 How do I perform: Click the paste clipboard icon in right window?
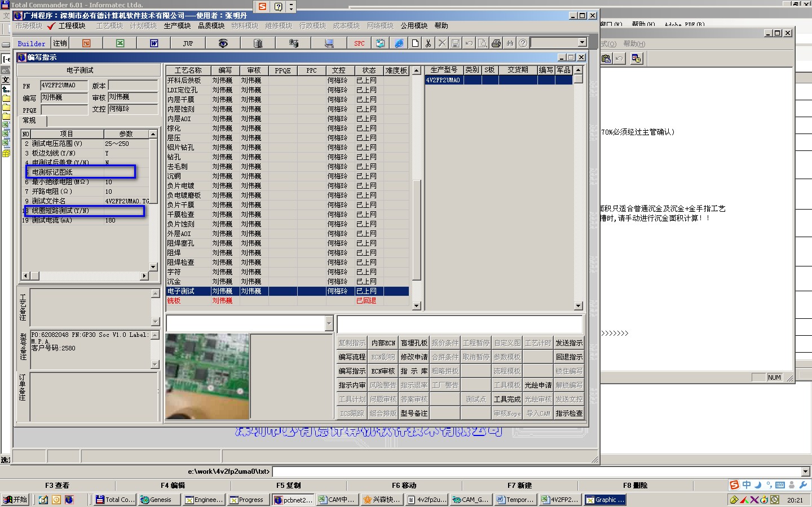pyautogui.click(x=606, y=59)
